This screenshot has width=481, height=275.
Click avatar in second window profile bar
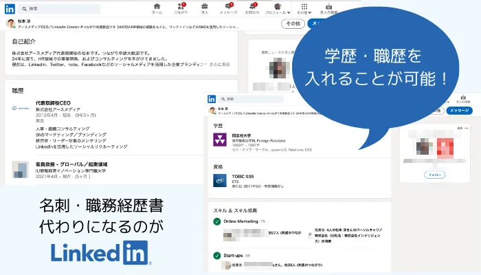[212, 111]
